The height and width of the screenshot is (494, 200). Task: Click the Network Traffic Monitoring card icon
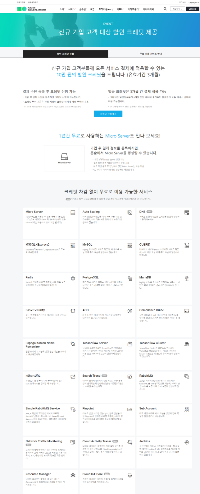click(x=73, y=442)
